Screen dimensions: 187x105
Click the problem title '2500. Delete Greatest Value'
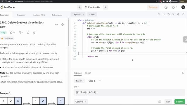click(22, 24)
